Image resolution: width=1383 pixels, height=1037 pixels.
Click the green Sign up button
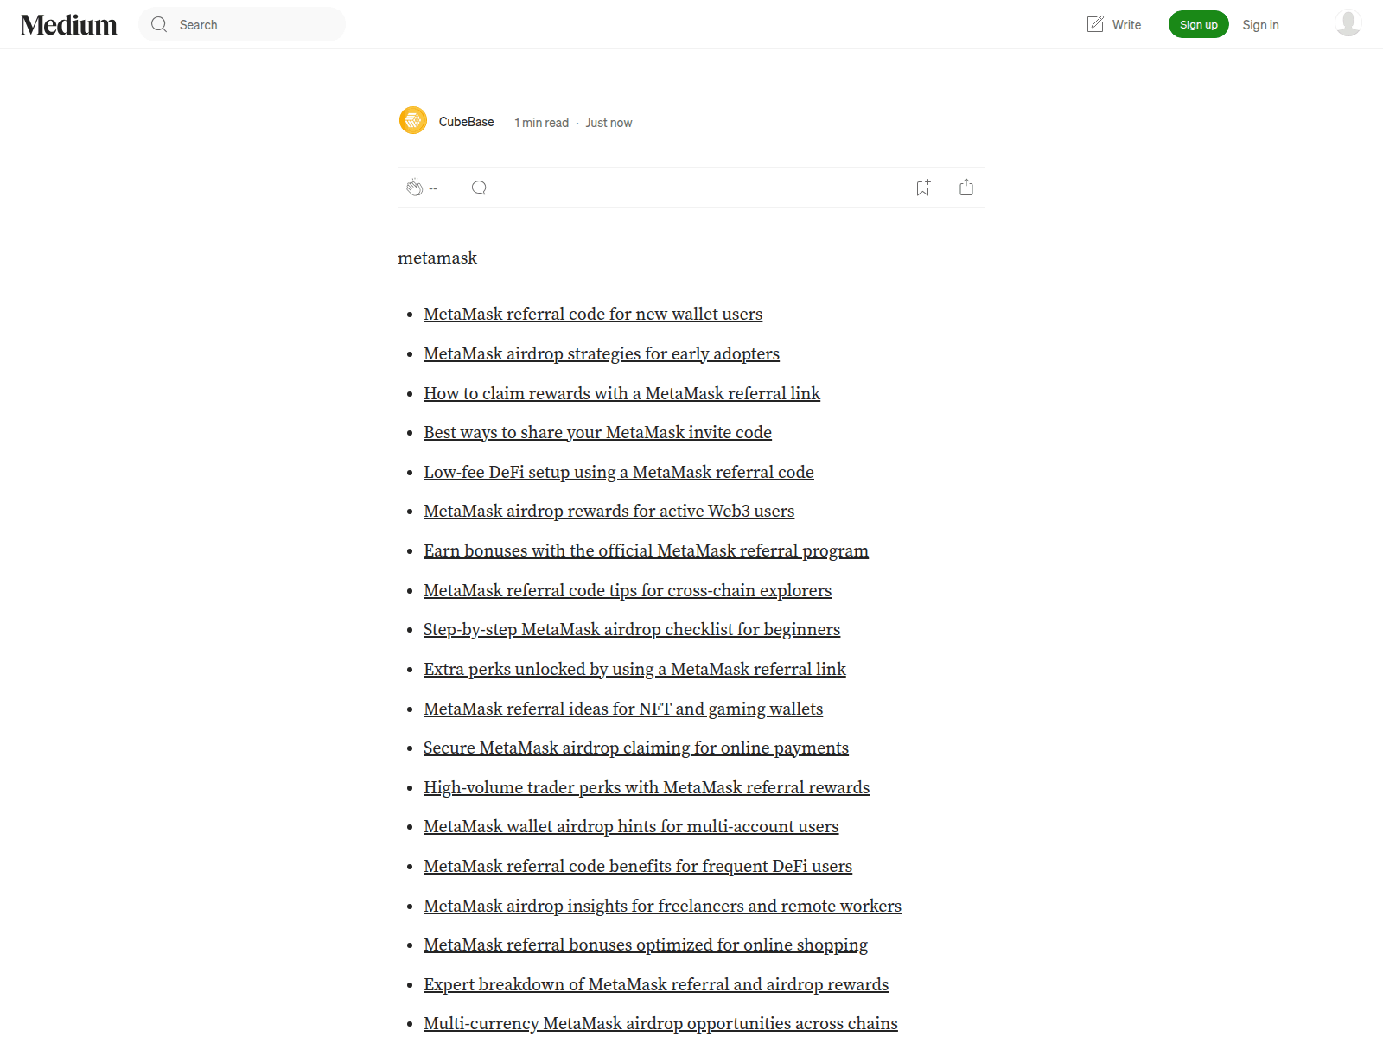pyautogui.click(x=1198, y=24)
